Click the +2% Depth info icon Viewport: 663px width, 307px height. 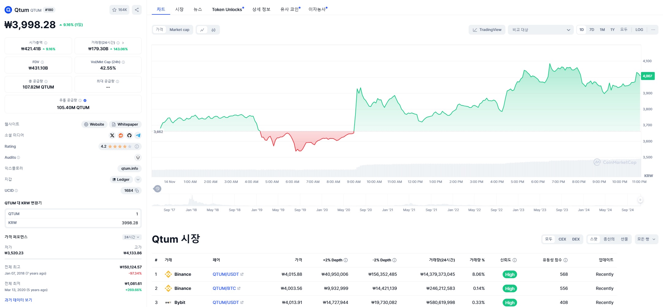pos(346,260)
